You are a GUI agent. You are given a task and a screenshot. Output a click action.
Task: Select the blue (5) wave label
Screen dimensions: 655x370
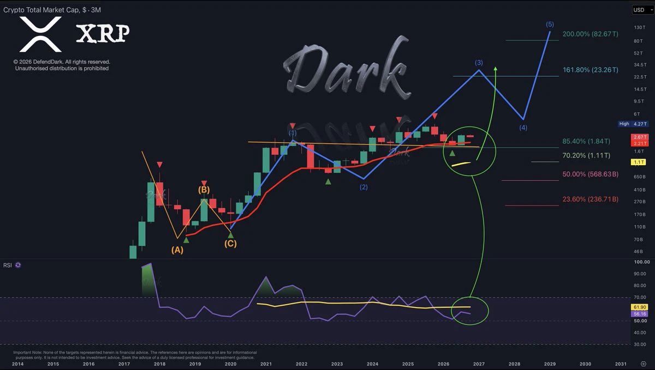coord(550,25)
